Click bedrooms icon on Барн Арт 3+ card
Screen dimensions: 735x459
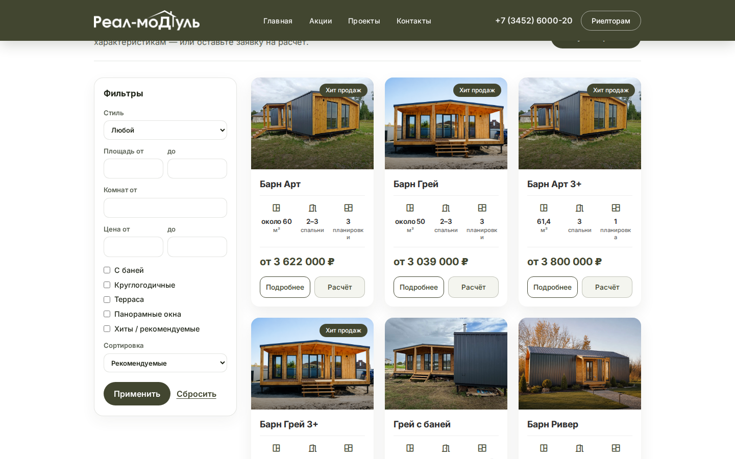point(580,208)
